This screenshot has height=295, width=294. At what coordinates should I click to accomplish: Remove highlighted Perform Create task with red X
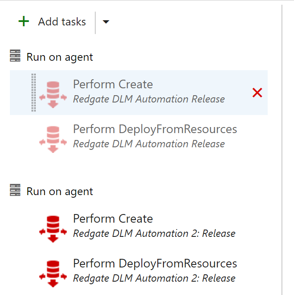pos(257,93)
